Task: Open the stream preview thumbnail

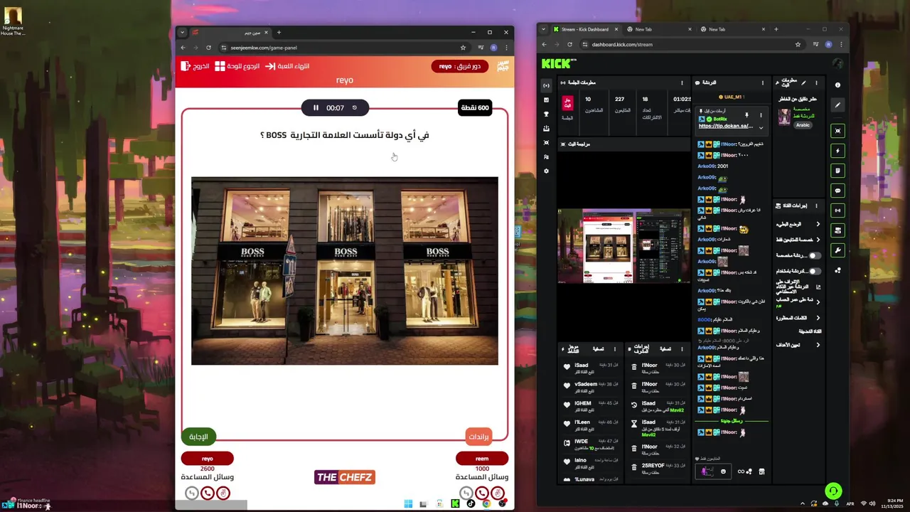Action: click(x=623, y=246)
